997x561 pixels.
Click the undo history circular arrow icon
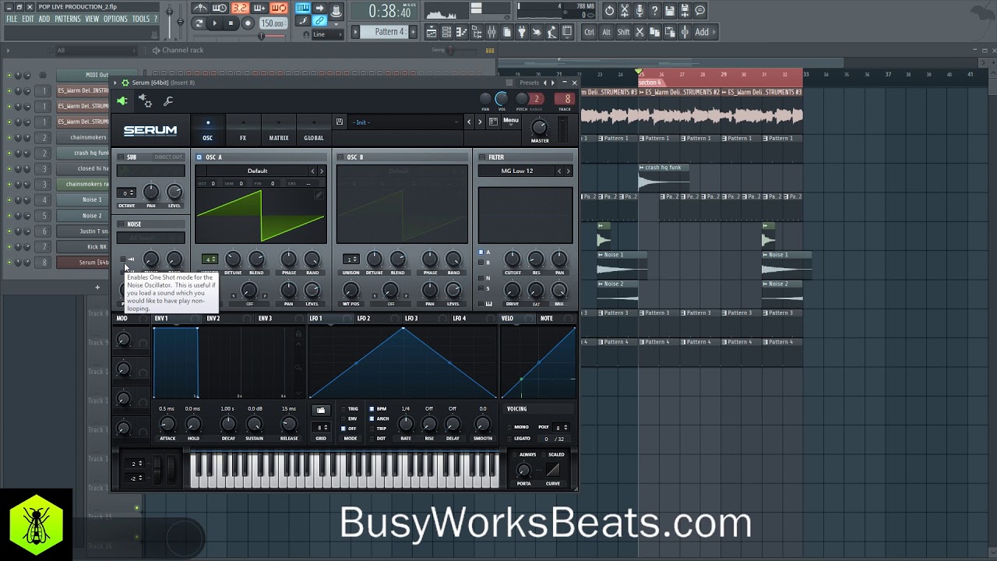[x=609, y=10]
